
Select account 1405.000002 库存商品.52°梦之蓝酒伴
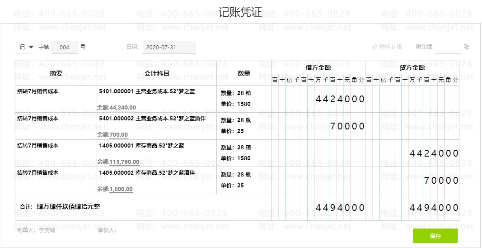click(147, 172)
